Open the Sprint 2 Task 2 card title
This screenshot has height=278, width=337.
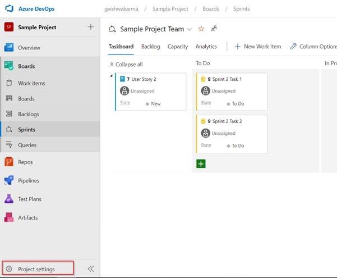[x=227, y=121]
